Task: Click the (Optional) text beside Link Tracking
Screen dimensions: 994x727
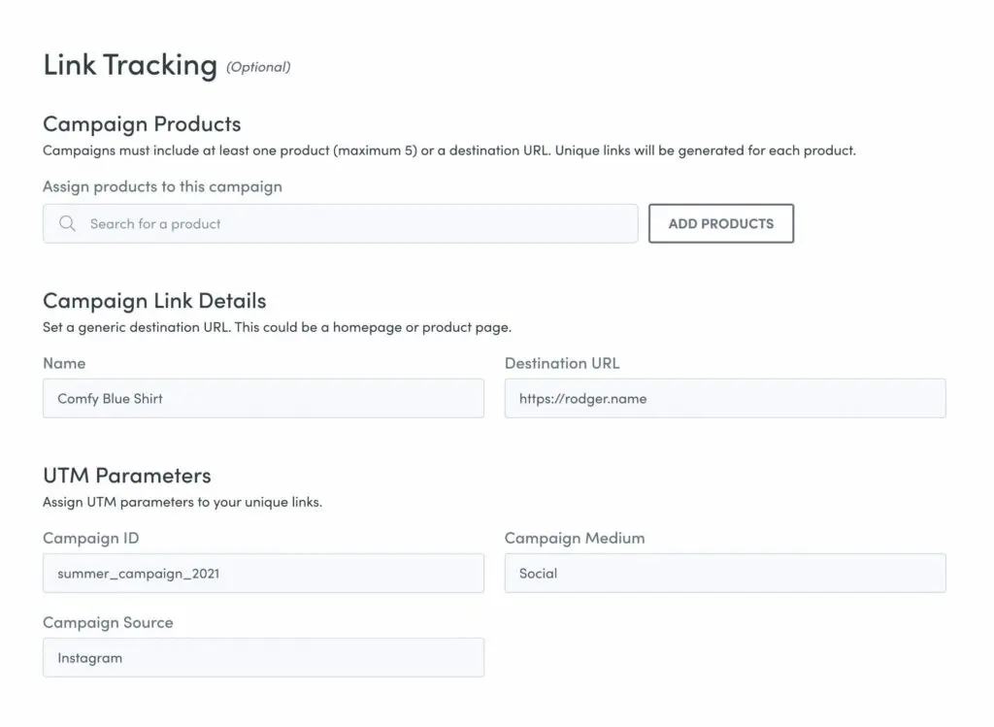Action: [x=258, y=67]
